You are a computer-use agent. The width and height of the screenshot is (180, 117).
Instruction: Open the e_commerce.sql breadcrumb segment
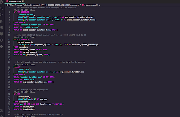(x=91, y=5)
